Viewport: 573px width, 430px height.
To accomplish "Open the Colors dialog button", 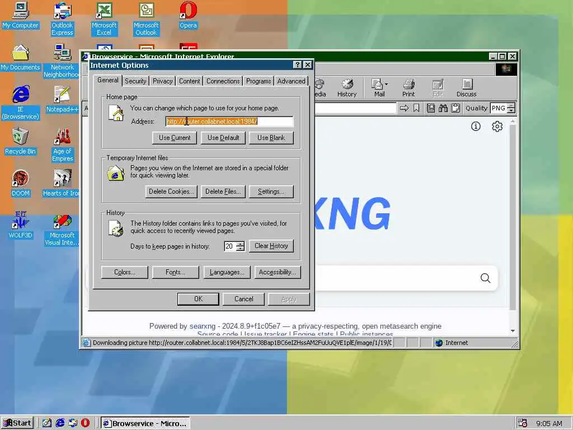I will tap(125, 272).
